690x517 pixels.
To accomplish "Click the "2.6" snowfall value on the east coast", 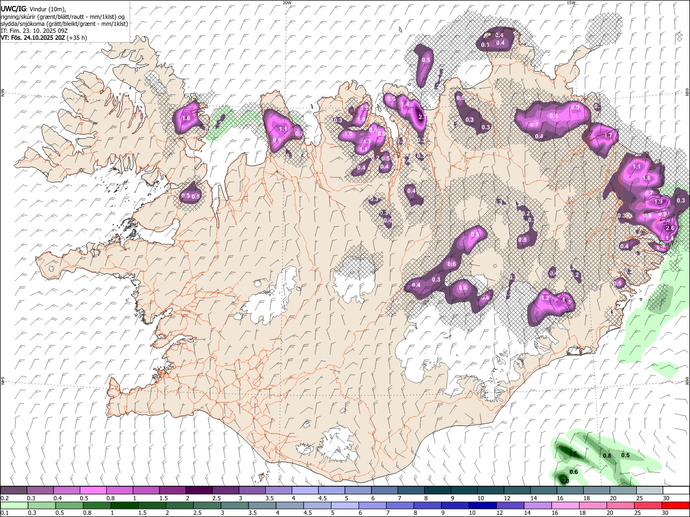I will 671,228.
